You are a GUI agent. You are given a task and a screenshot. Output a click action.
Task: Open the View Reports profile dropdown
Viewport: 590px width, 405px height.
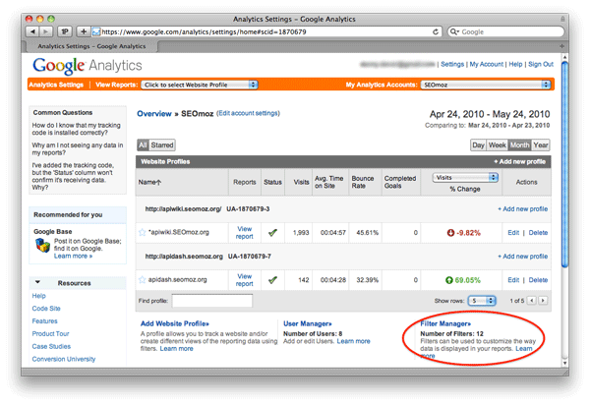pos(200,86)
